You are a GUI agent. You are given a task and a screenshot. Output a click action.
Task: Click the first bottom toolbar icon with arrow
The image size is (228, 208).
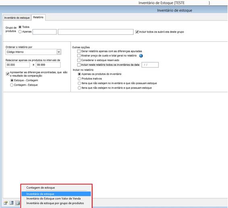pos(6,203)
